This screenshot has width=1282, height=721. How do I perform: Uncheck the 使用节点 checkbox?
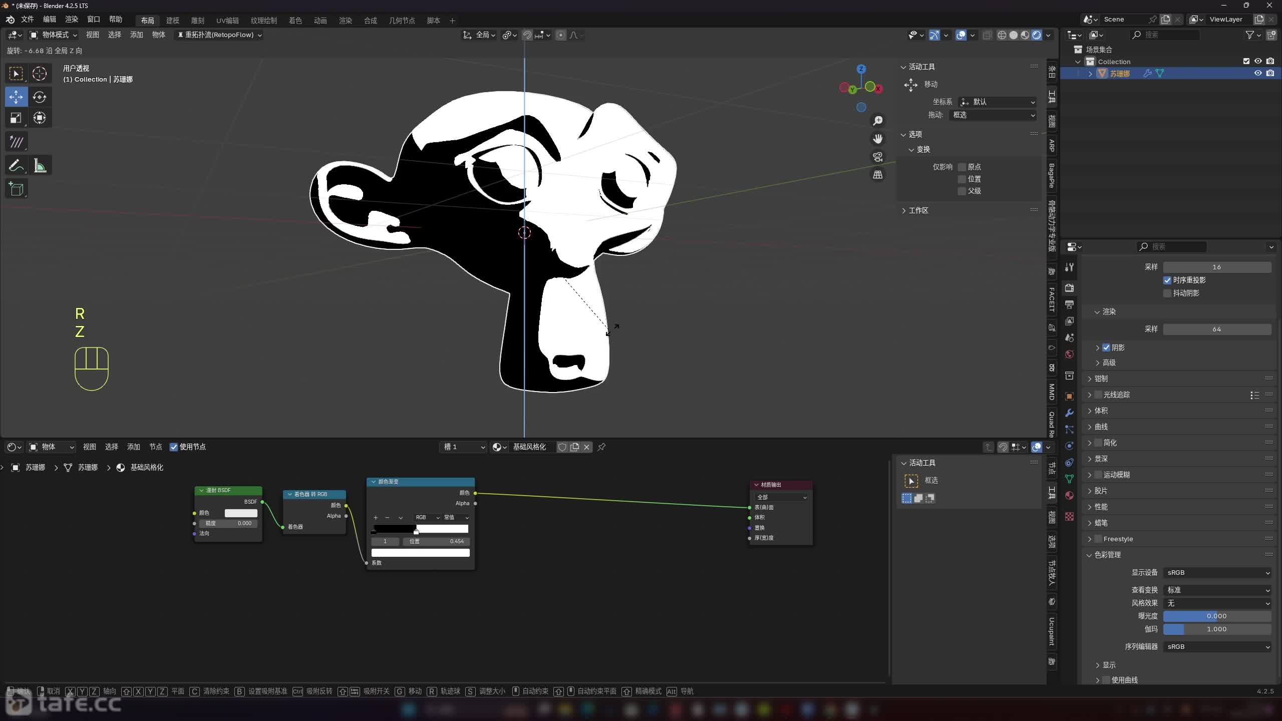(x=174, y=447)
